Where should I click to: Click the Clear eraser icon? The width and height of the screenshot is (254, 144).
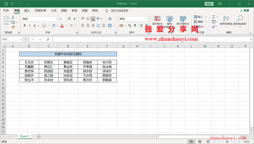point(214,27)
